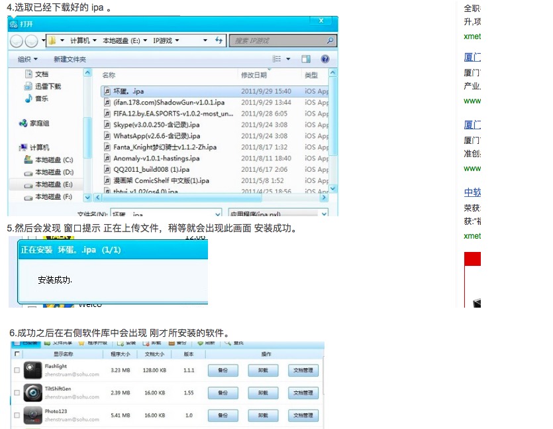Viewport: 553px width, 429px height.
Task: Click the magnifier icon in the search box
Action: [330, 40]
